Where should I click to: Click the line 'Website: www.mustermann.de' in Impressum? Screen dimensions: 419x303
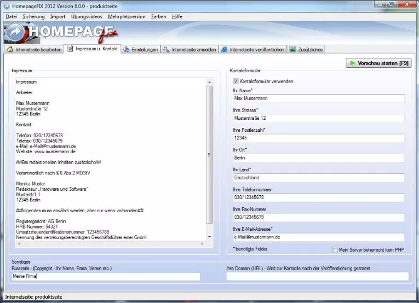45,151
